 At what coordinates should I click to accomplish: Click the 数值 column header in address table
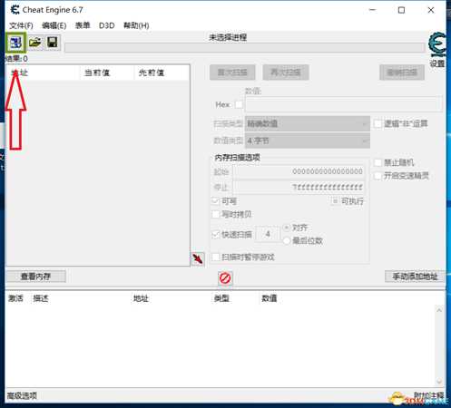click(x=270, y=298)
